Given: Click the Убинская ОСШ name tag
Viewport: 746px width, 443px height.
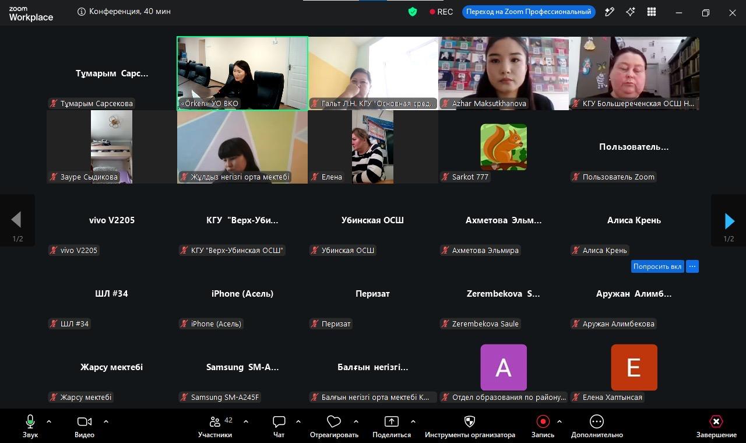Looking at the screenshot, I should click(343, 251).
